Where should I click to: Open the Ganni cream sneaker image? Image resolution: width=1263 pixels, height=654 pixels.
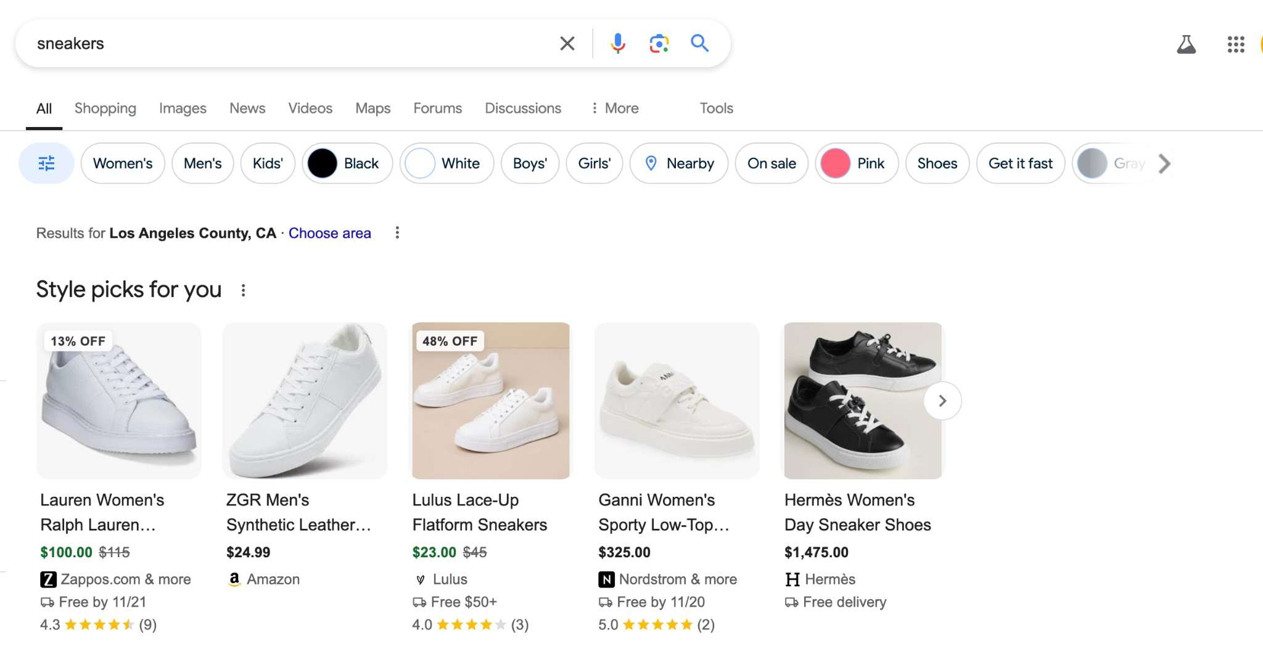[x=677, y=401]
